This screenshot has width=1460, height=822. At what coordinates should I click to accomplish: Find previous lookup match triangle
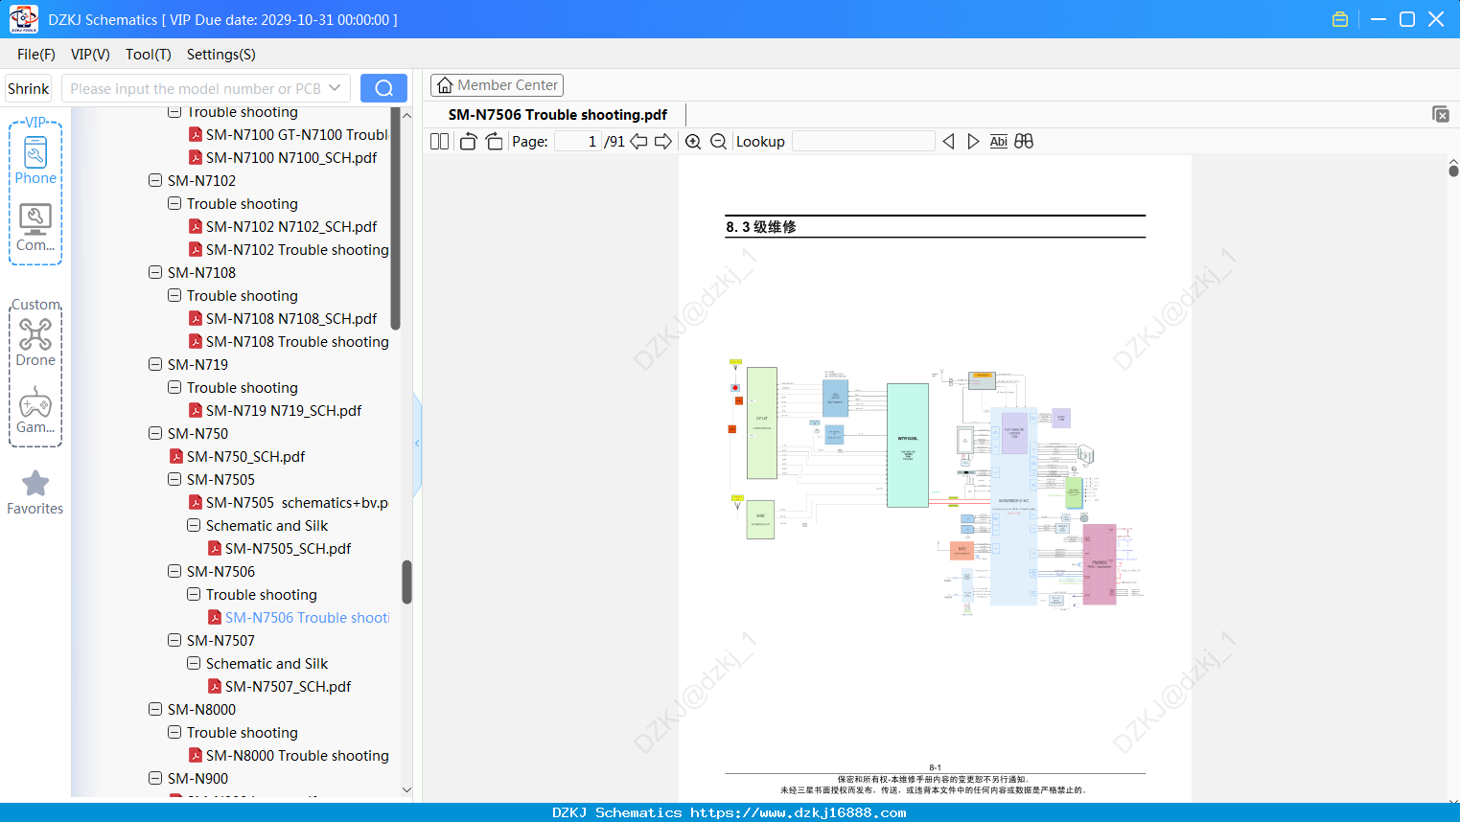(948, 142)
